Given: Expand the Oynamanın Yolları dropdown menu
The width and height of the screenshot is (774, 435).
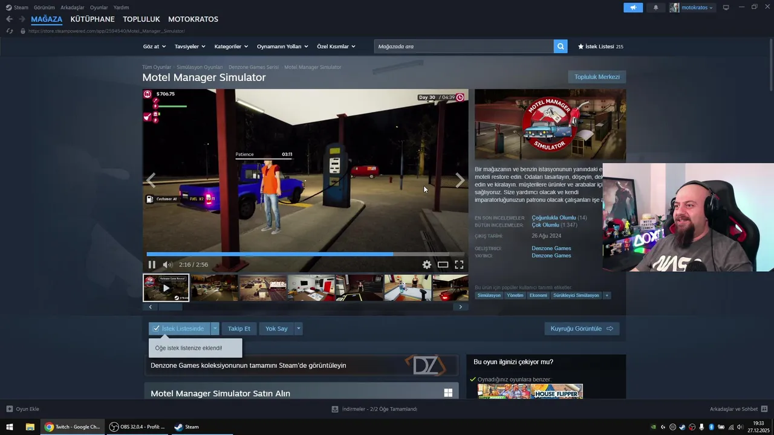Looking at the screenshot, I should point(282,47).
